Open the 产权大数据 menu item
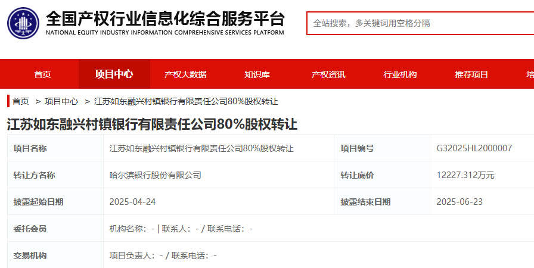Viewport: 534px width, 268px height. coord(185,74)
